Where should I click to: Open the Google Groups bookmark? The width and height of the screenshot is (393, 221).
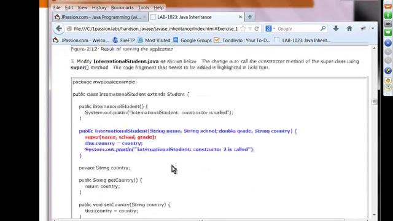192,41
